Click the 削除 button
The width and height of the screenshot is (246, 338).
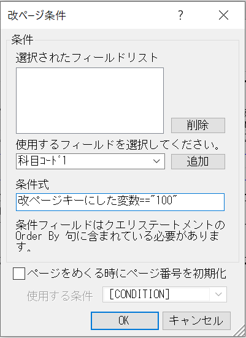198,125
